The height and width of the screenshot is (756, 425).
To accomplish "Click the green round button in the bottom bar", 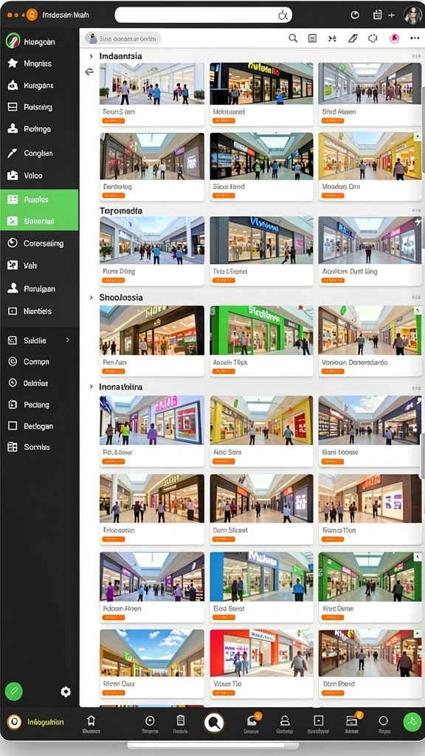I will point(412,722).
